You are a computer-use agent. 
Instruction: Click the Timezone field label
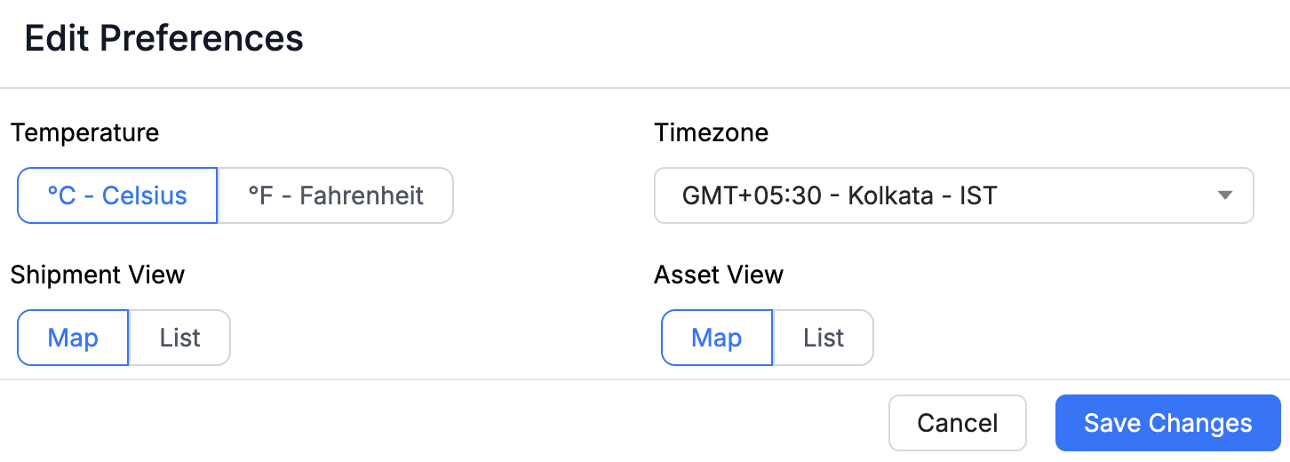pyautogui.click(x=711, y=133)
